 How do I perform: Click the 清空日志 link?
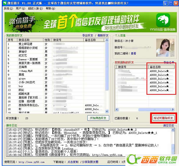[x=169, y=126]
